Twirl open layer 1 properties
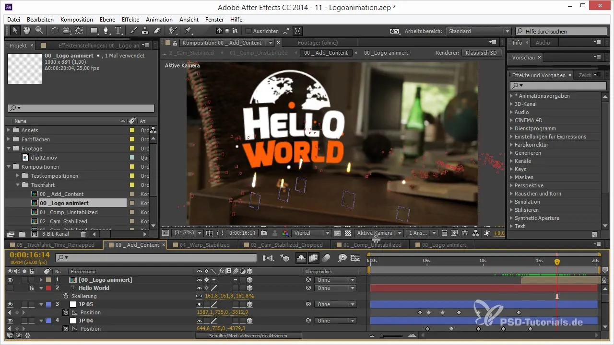 [x=41, y=280]
